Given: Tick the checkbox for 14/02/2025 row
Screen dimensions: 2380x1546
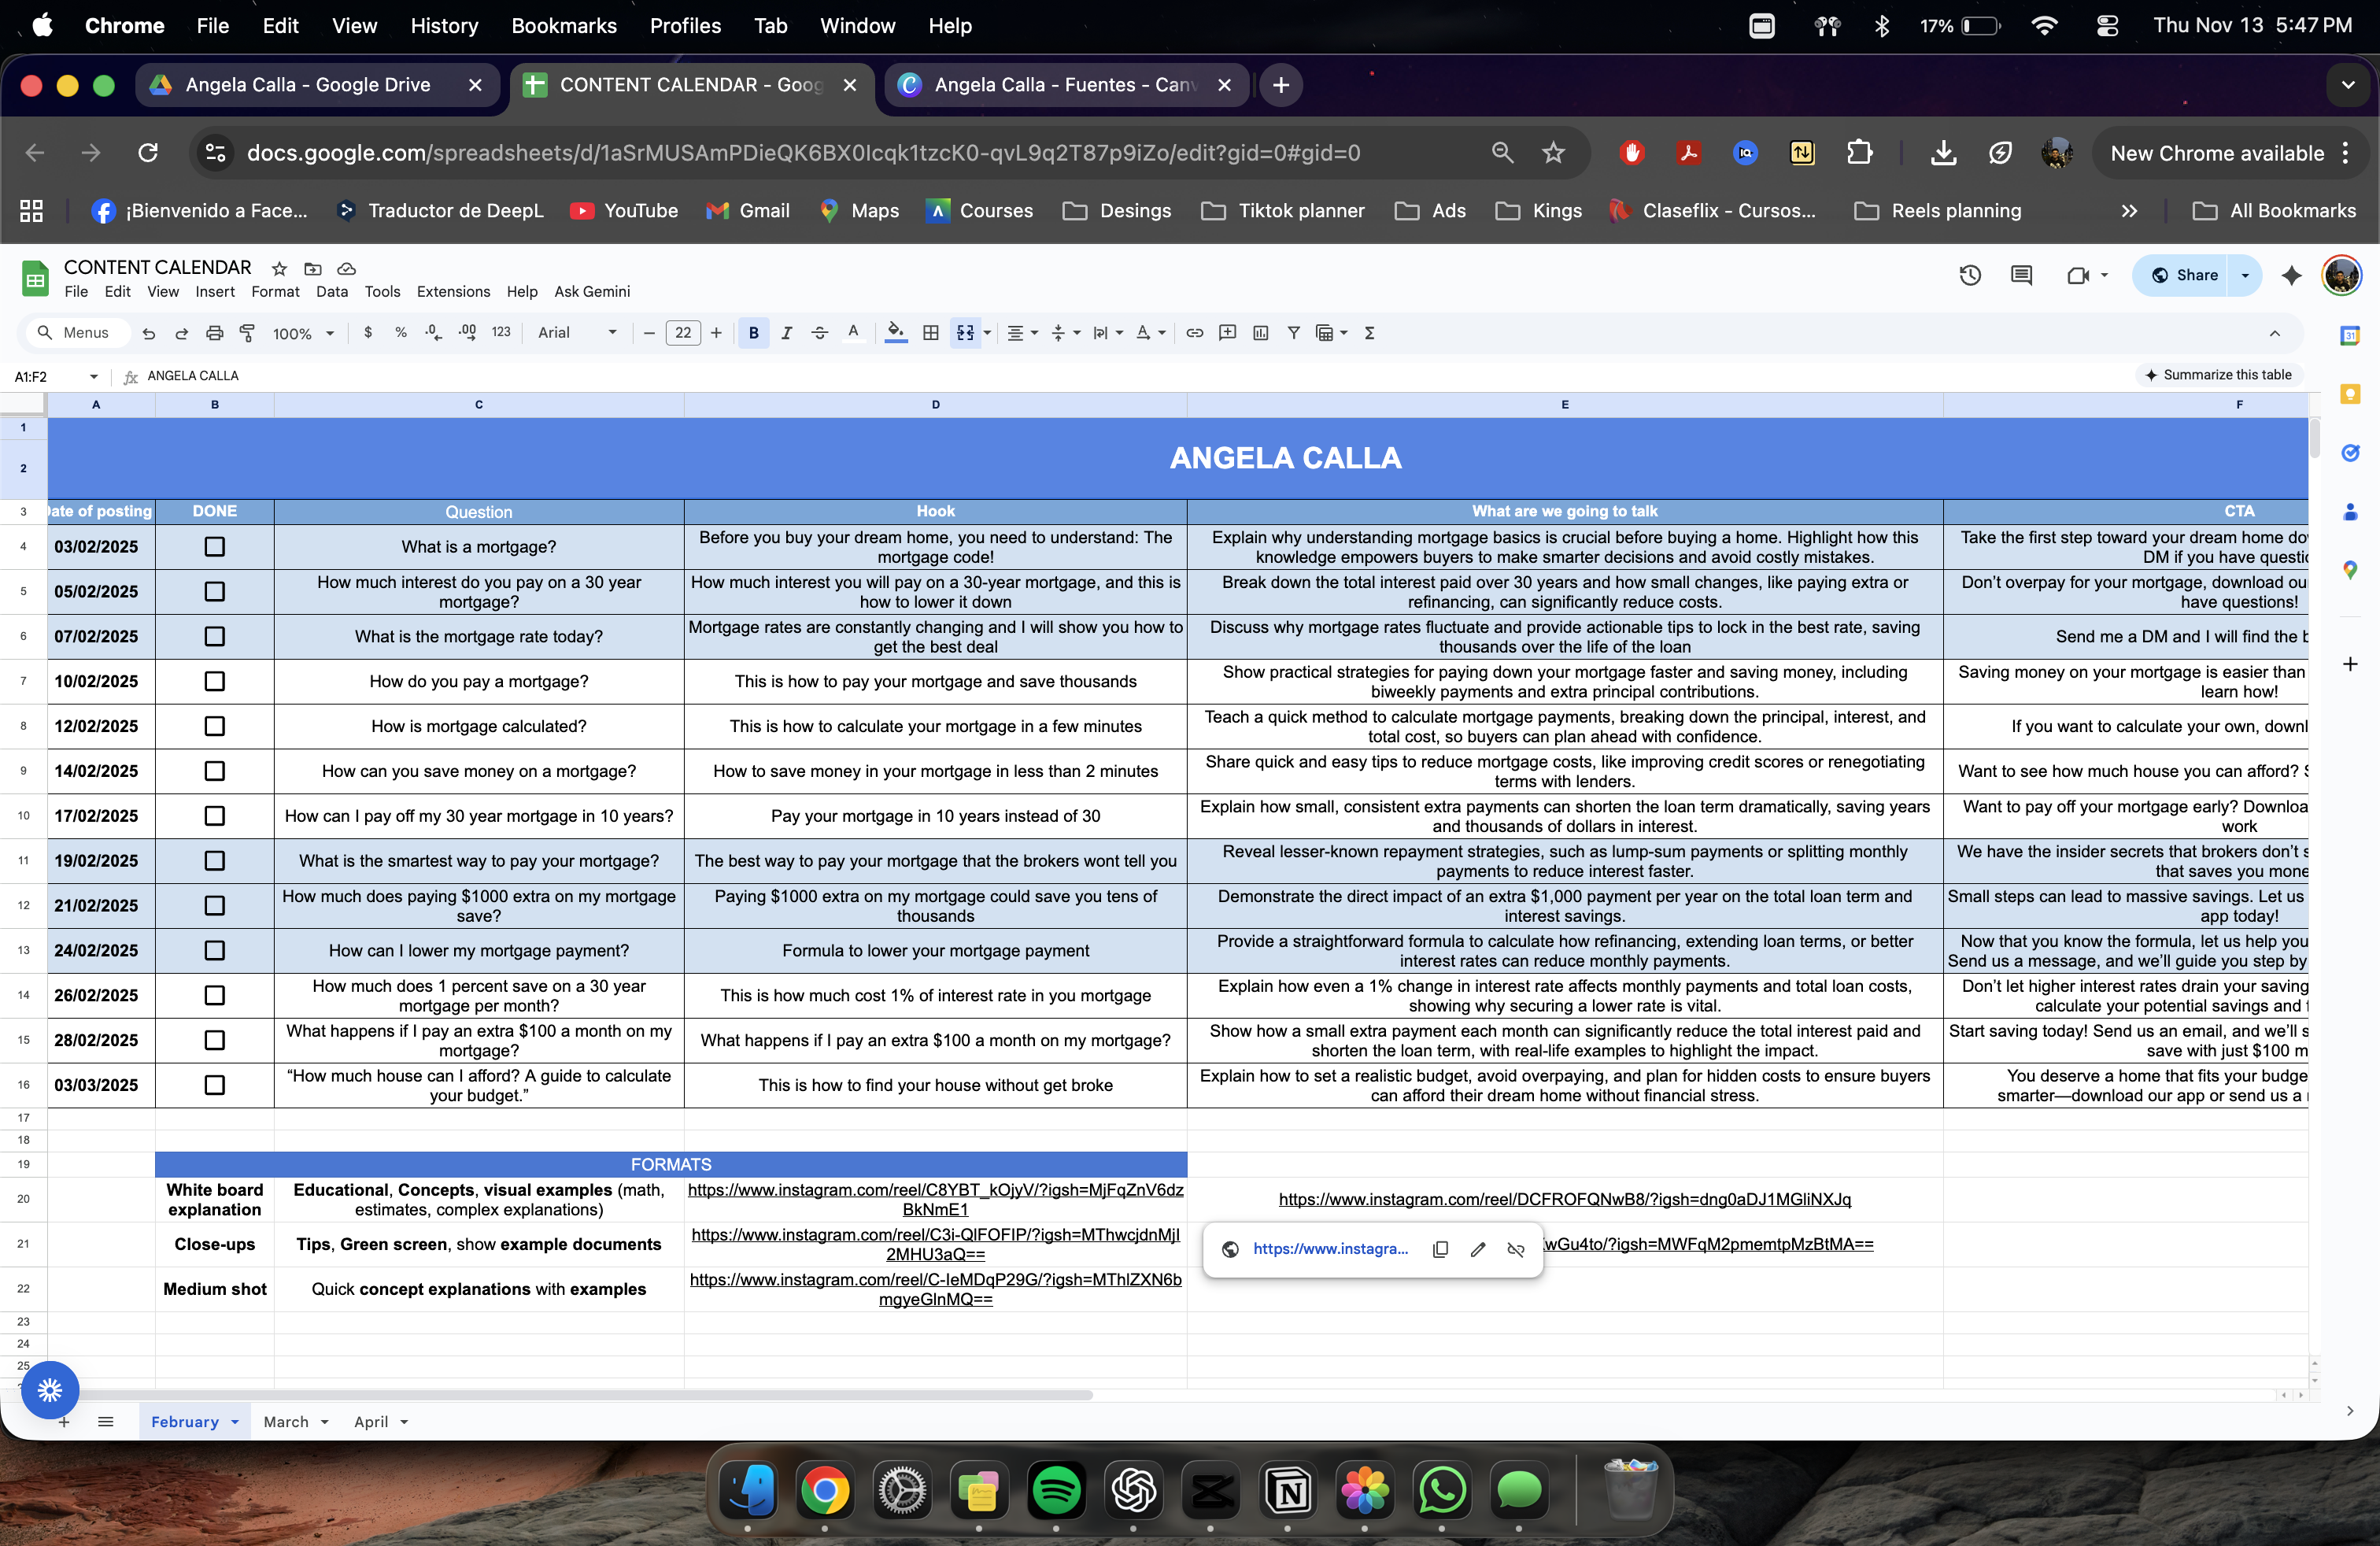Looking at the screenshot, I should [x=214, y=771].
